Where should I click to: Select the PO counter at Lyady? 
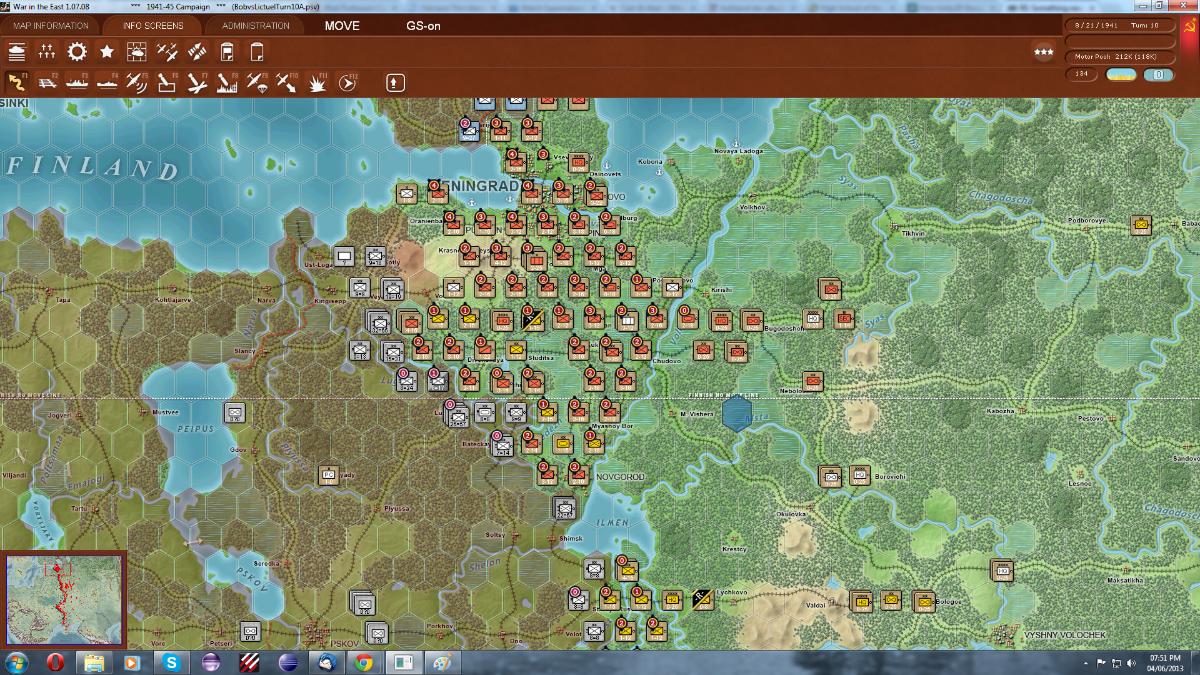coord(329,475)
